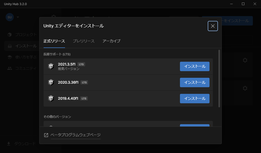
Task: Close the Unity editor install dialog
Action: coord(213,26)
